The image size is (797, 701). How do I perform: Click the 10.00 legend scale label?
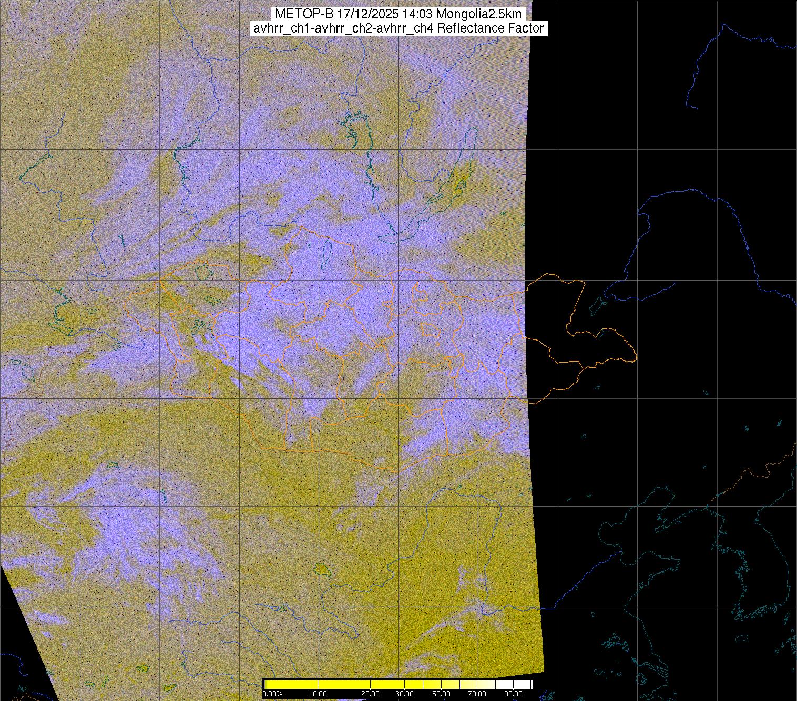tap(318, 694)
